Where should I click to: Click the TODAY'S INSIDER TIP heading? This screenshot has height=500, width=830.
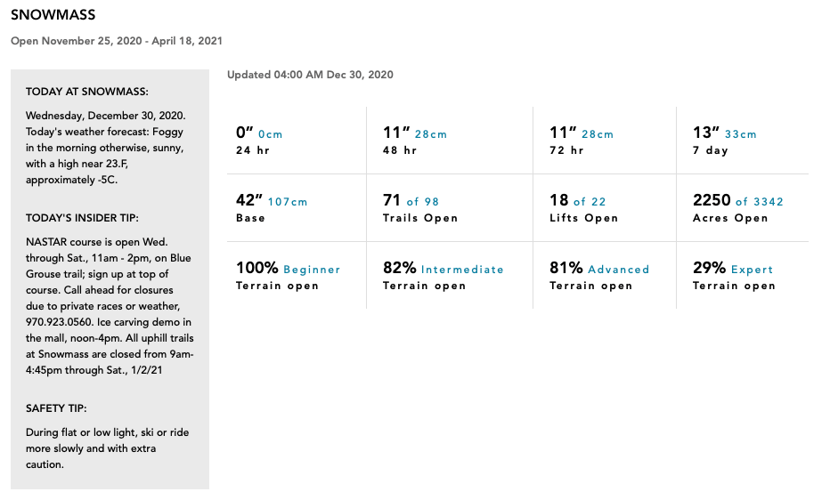click(82, 218)
